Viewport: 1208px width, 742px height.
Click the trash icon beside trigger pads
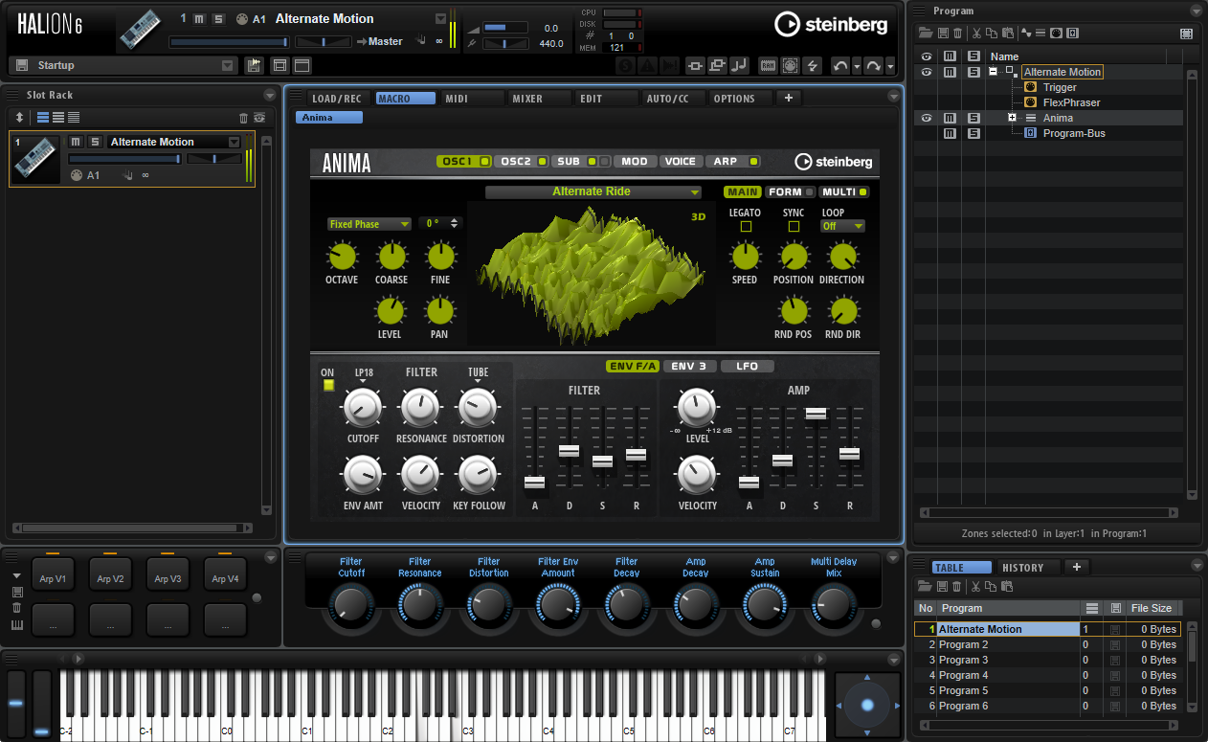click(x=17, y=609)
